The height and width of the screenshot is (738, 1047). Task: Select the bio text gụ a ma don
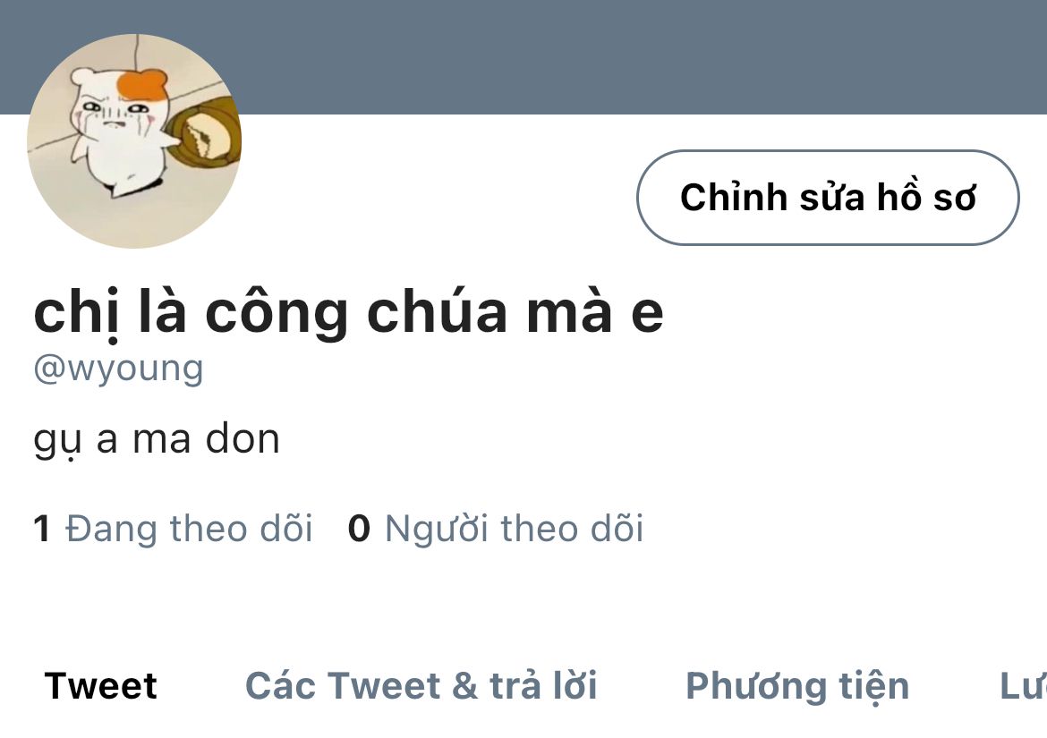tap(157, 440)
